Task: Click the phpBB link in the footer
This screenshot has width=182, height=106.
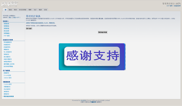Action: pos(83,100)
